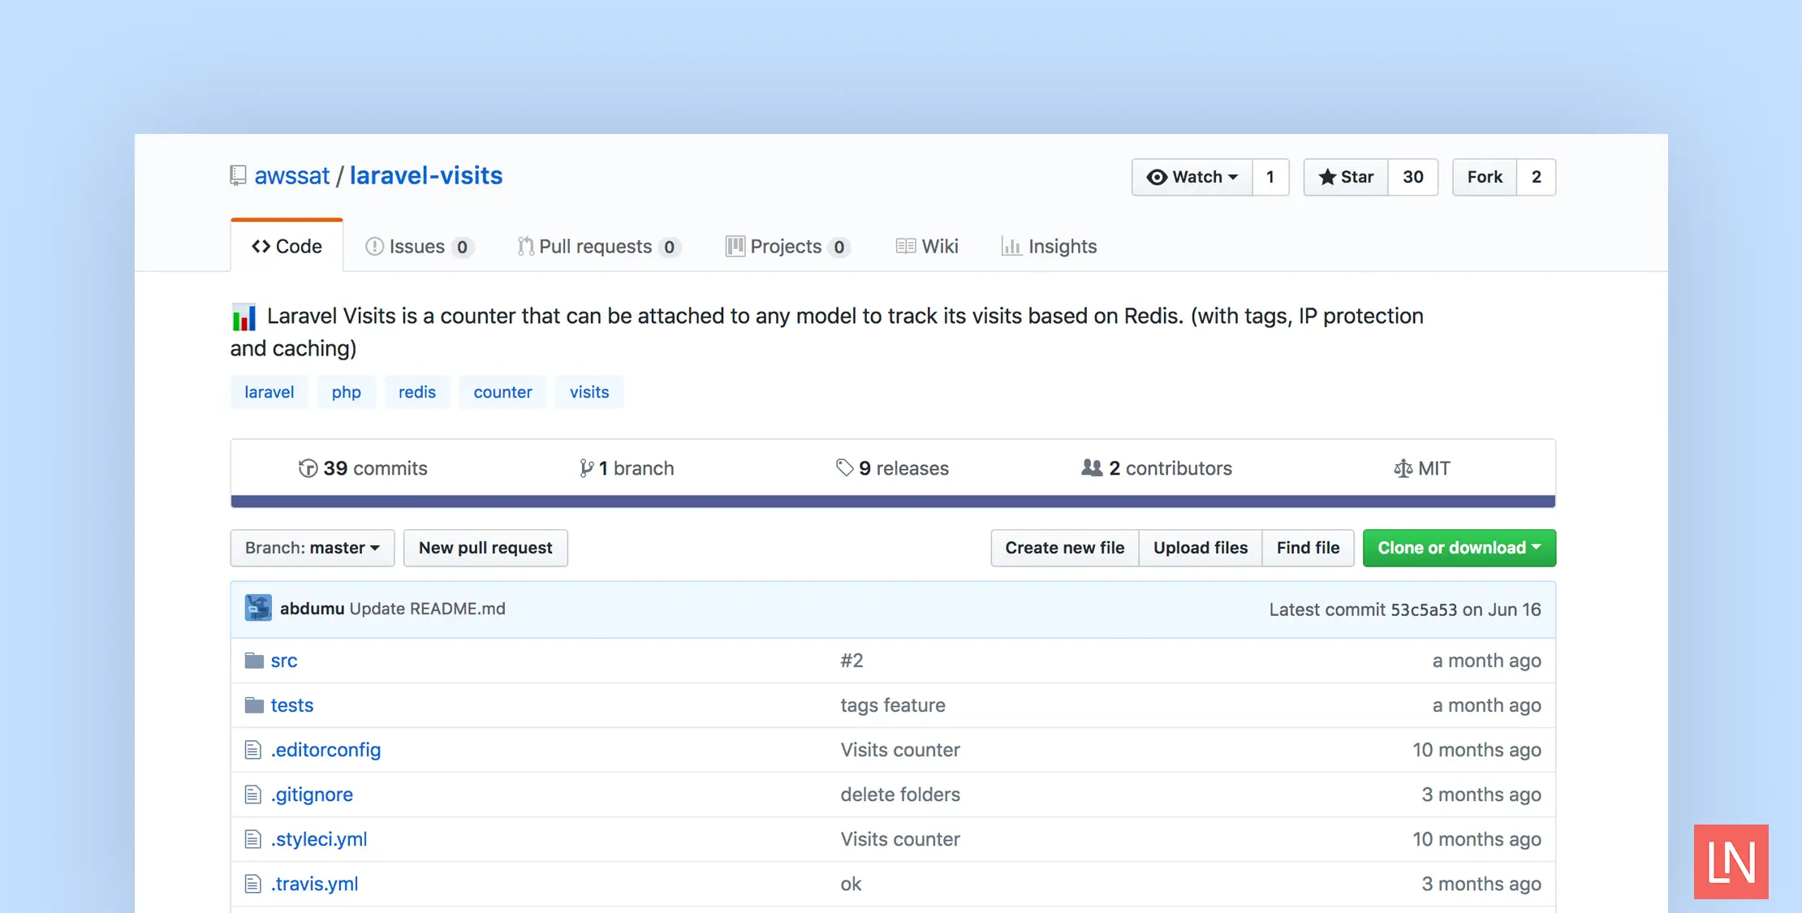Click the license scale icon
This screenshot has height=913, width=1802.
point(1403,468)
